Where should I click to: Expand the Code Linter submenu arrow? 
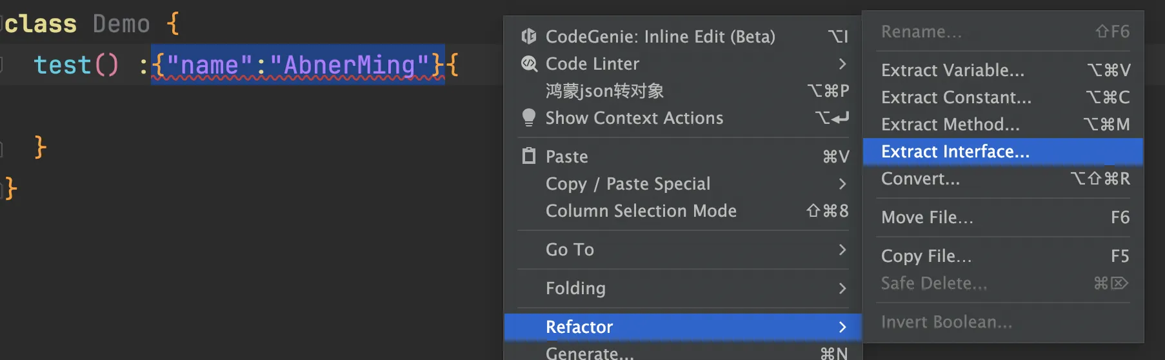click(842, 63)
